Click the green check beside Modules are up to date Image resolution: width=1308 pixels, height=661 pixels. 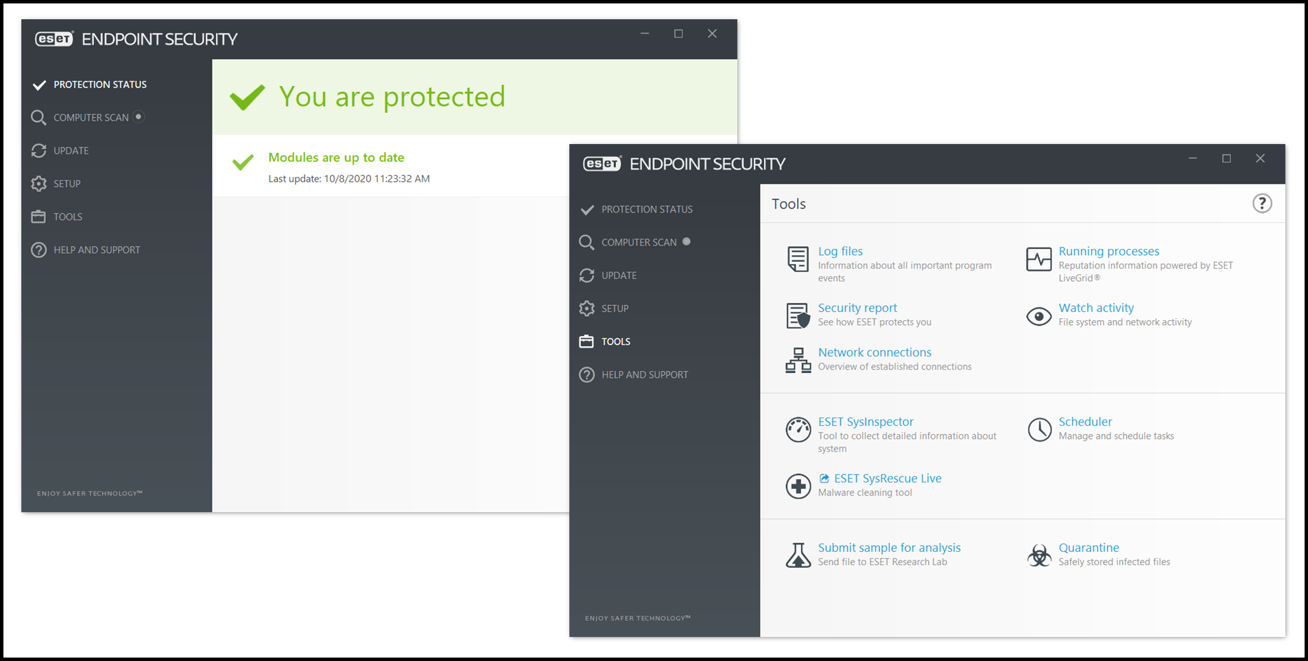pos(243,162)
